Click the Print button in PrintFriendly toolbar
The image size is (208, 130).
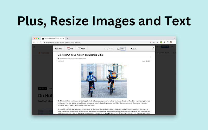pos(59,48)
